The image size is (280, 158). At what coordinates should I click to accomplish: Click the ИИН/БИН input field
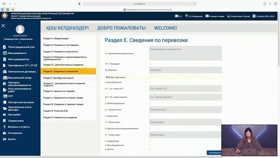pyautogui.click(x=185, y=70)
